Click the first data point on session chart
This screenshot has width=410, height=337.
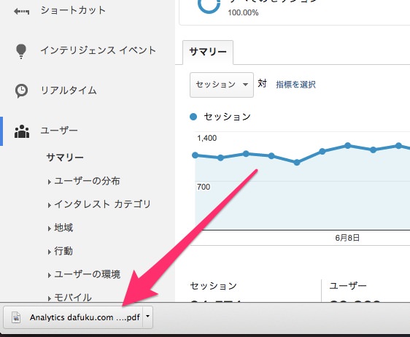[195, 155]
